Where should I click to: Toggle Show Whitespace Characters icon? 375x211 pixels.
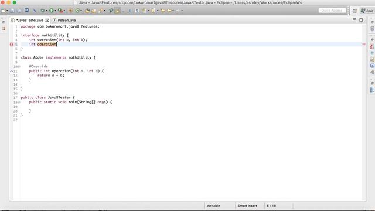137,11
